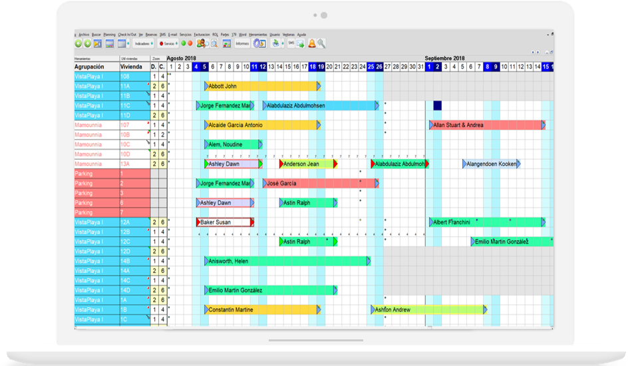The height and width of the screenshot is (366, 632).
Task: Click the green status circle icon
Action: point(184,43)
